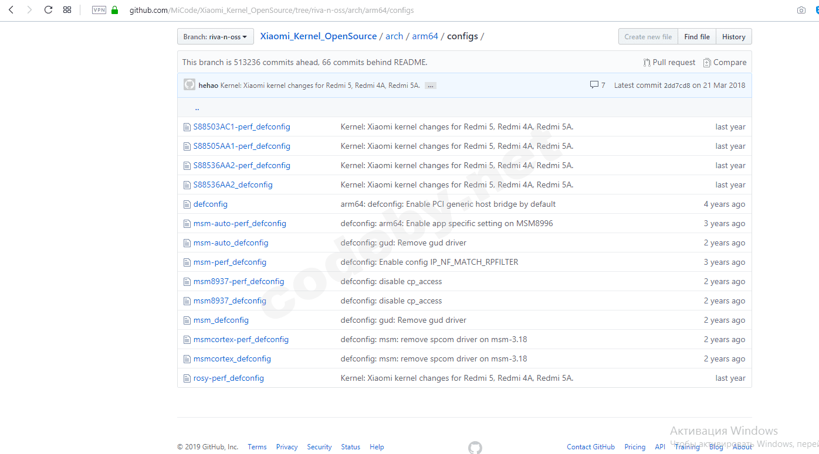
Task: Reload the page with the refresh icon
Action: (x=48, y=10)
